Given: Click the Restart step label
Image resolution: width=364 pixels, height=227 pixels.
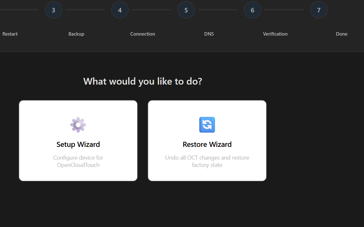Looking at the screenshot, I should [x=10, y=34].
